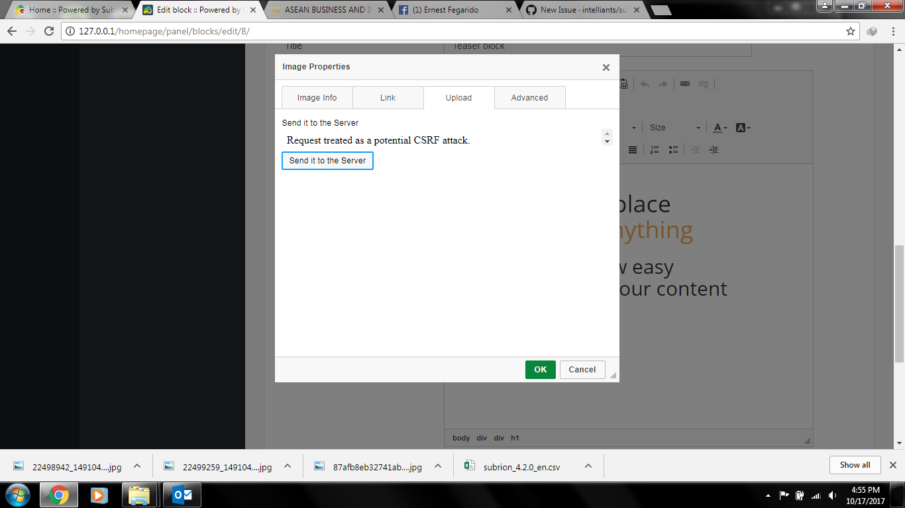Image resolution: width=905 pixels, height=508 pixels.
Task: Click the Paste from Word icon
Action: click(623, 84)
